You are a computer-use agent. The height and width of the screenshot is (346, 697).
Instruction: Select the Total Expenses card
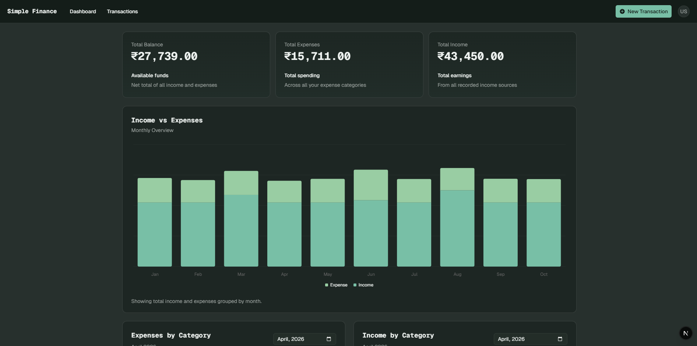[349, 65]
